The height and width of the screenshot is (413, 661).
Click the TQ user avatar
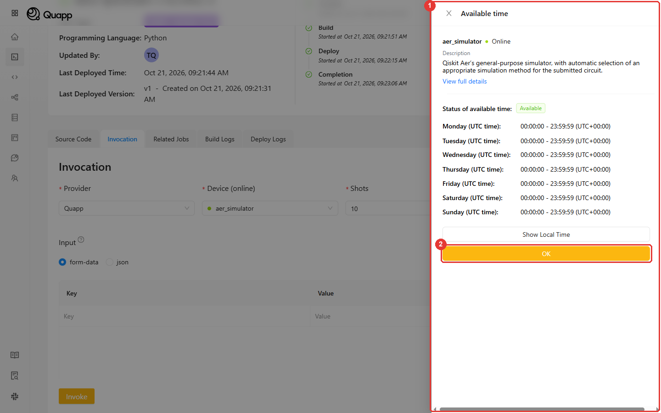click(x=151, y=55)
